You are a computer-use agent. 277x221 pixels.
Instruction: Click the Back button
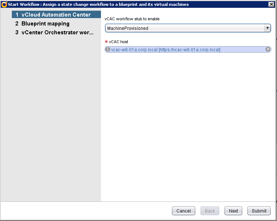click(210, 211)
